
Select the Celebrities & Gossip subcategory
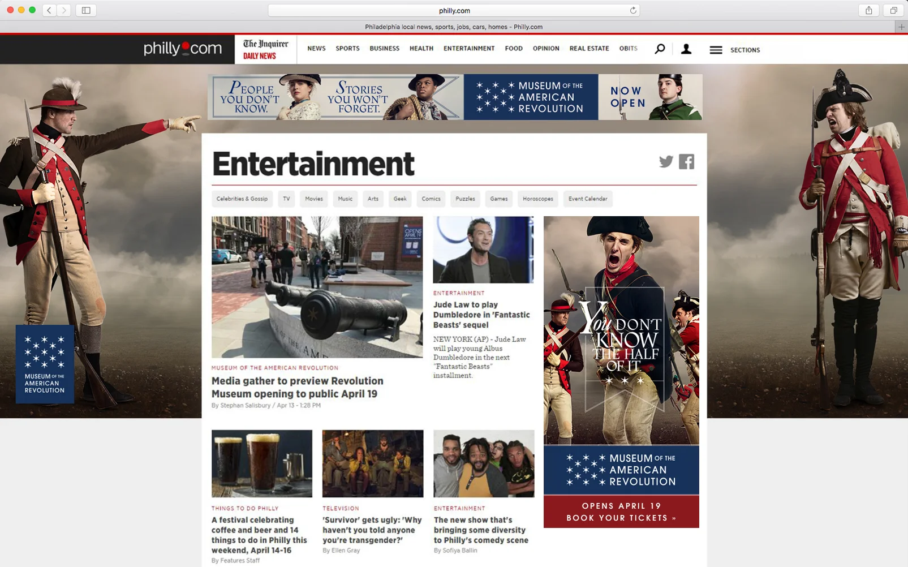[x=242, y=199]
